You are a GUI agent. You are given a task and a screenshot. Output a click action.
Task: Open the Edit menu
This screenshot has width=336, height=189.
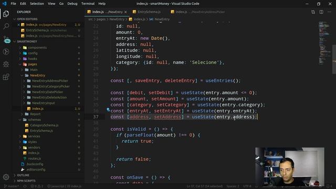point(23,4)
